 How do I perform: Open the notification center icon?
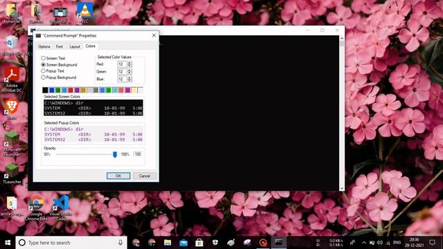pyautogui.click(x=432, y=243)
